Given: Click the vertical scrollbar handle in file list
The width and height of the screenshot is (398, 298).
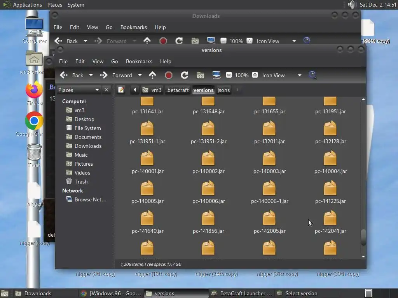Looking at the screenshot, I should tap(363, 237).
